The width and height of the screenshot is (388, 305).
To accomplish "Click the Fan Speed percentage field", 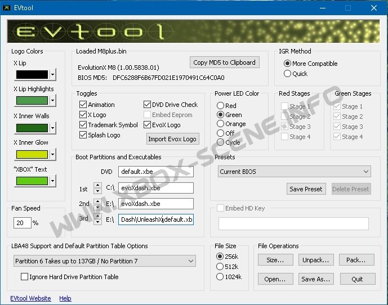I will point(23,223).
